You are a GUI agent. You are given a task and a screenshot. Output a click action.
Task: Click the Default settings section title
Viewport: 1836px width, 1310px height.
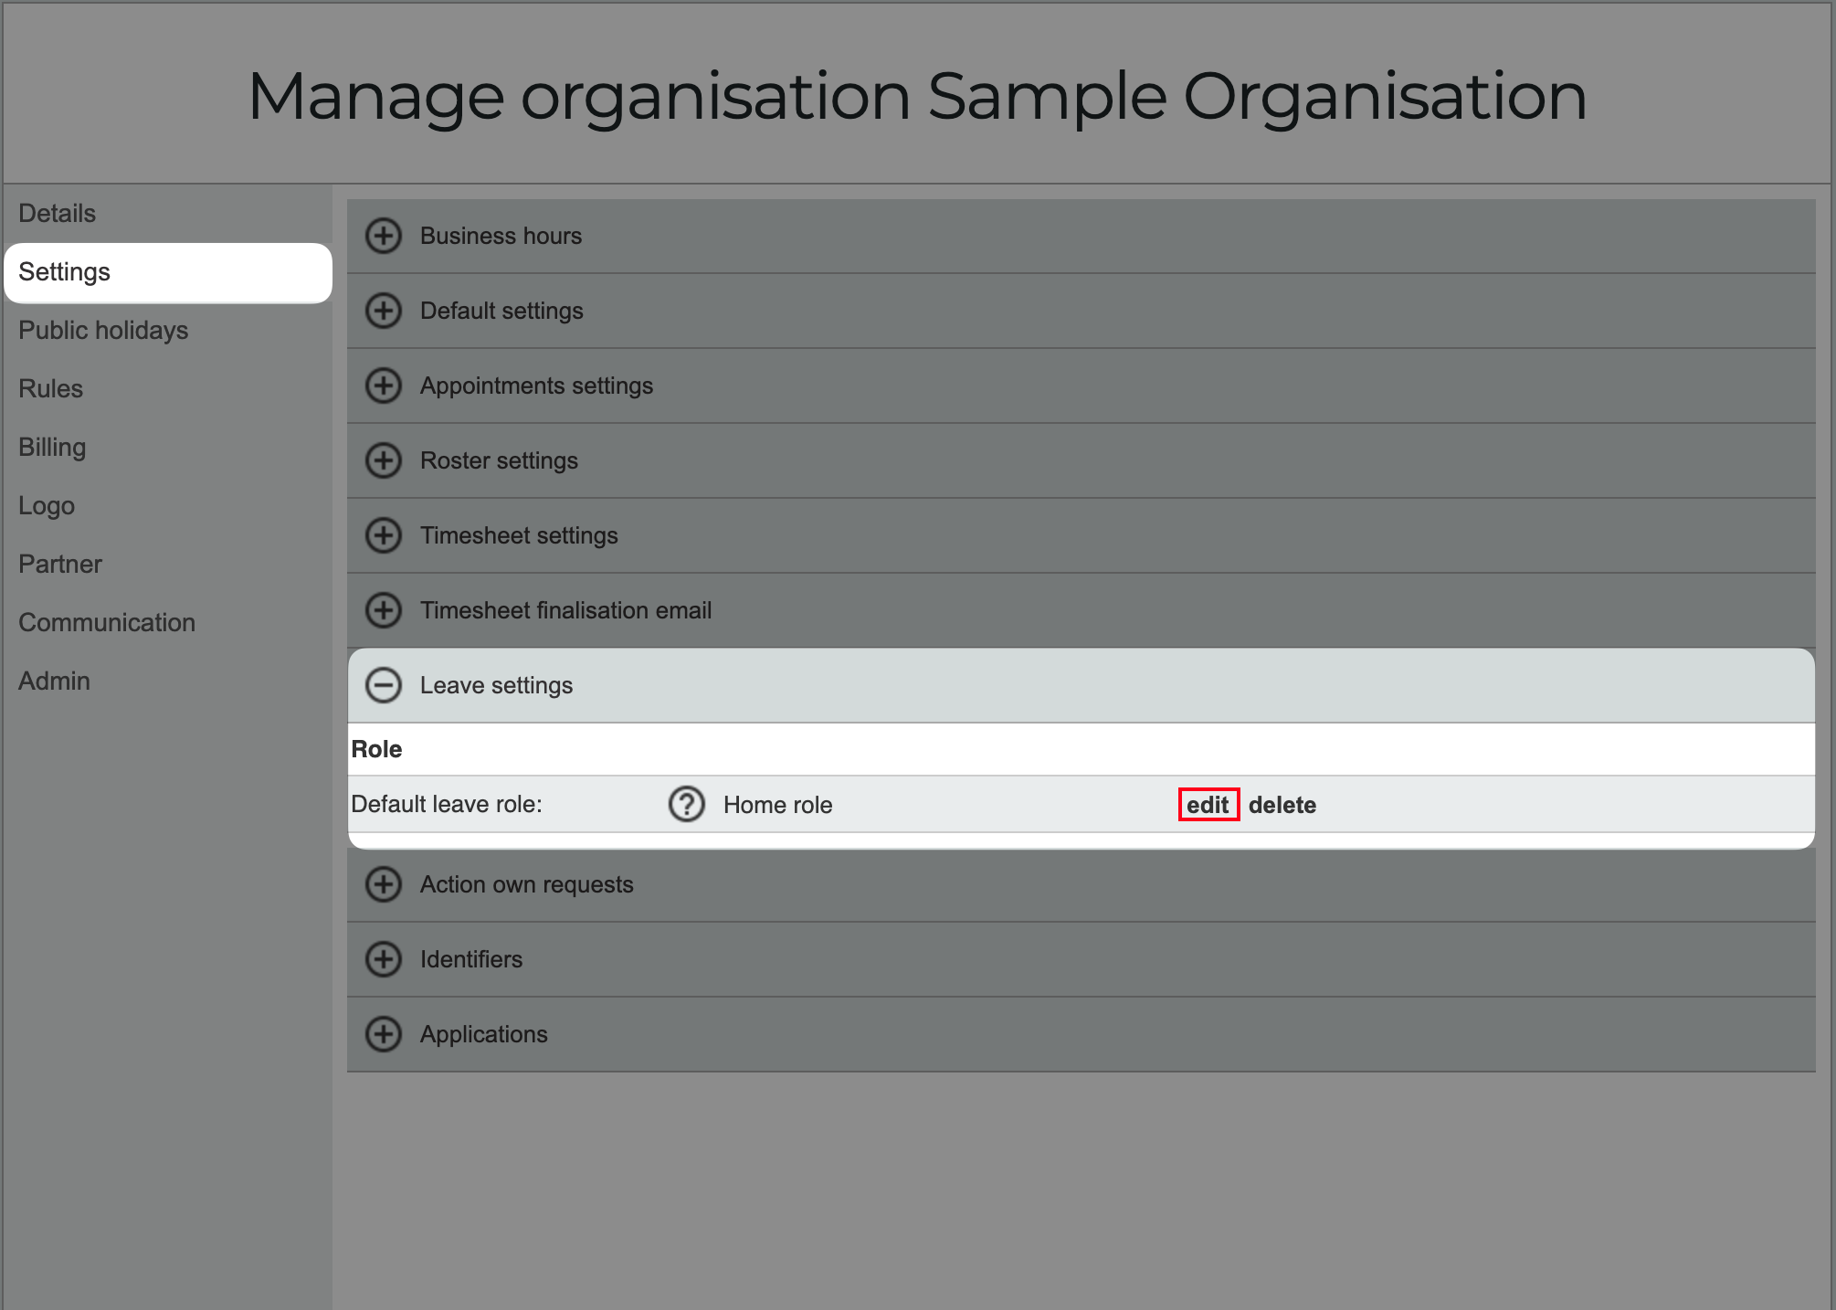(501, 311)
